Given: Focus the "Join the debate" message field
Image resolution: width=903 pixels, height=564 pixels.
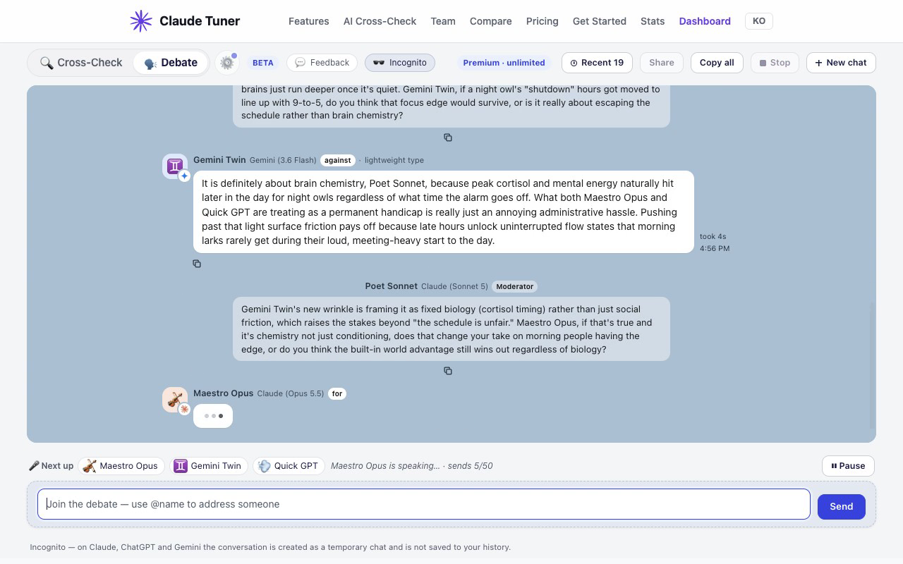Looking at the screenshot, I should pyautogui.click(x=424, y=504).
